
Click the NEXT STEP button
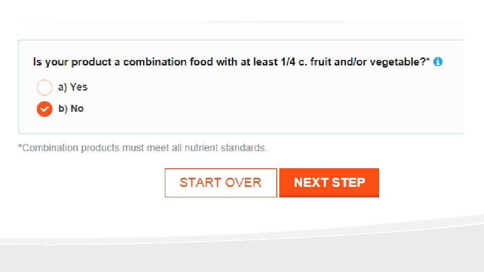[x=329, y=182]
